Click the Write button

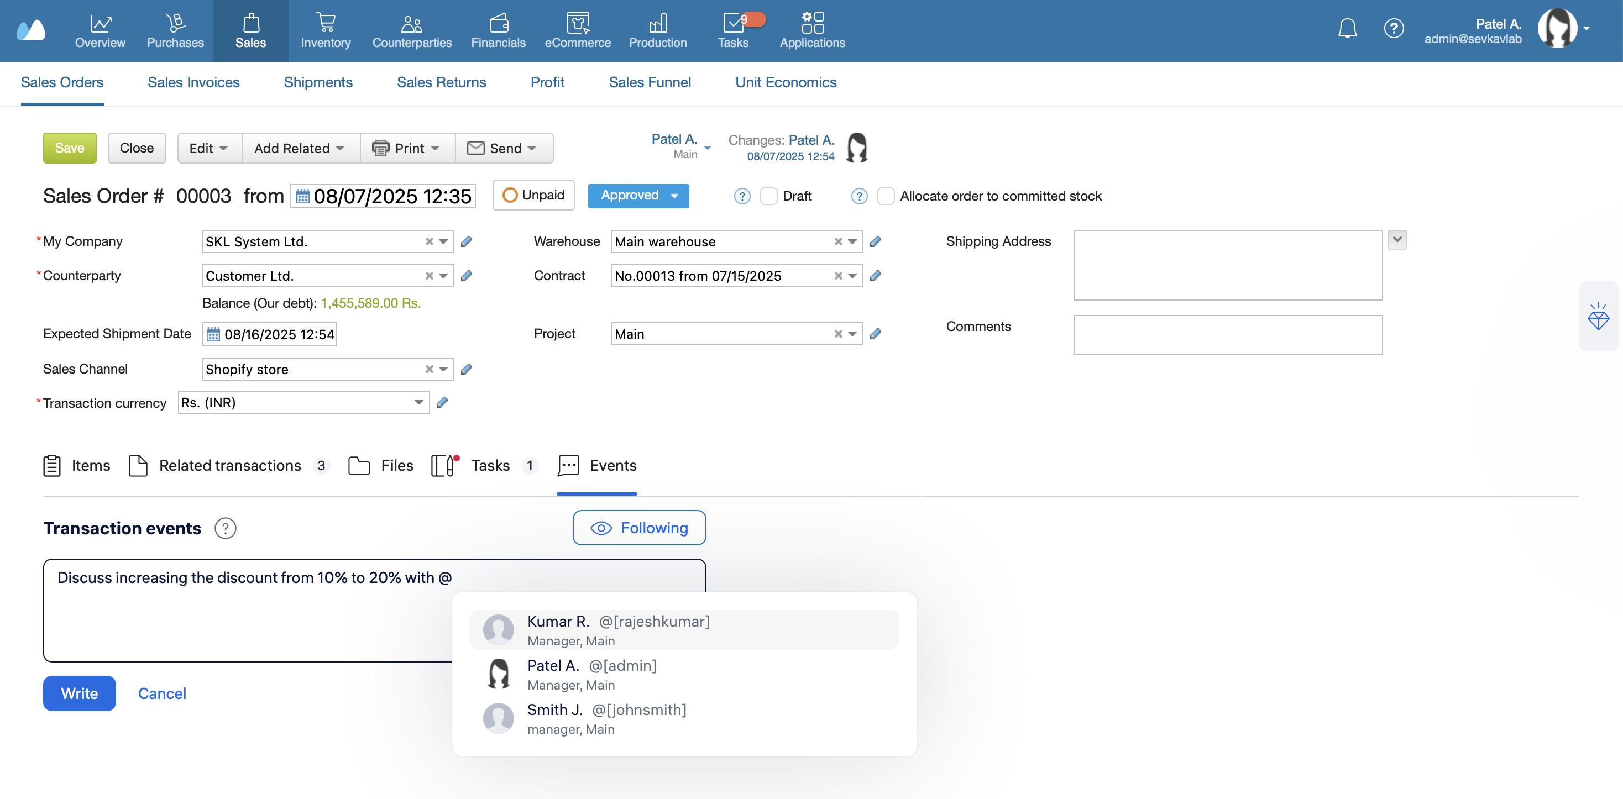pyautogui.click(x=80, y=694)
